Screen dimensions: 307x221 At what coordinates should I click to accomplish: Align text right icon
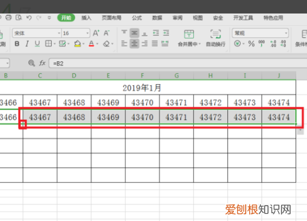tap(144, 44)
